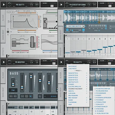Flip the Slicer/Effects switch in 94 DISCOTAR SONG

point(110,6)
